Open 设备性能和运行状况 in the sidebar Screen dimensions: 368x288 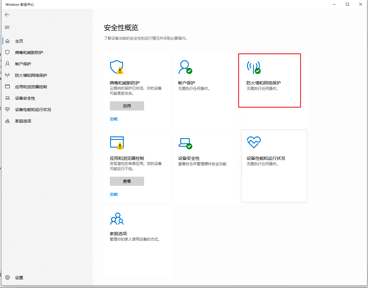tap(33, 110)
